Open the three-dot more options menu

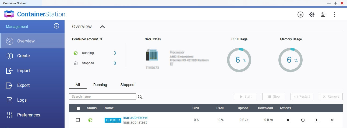pos(334,15)
